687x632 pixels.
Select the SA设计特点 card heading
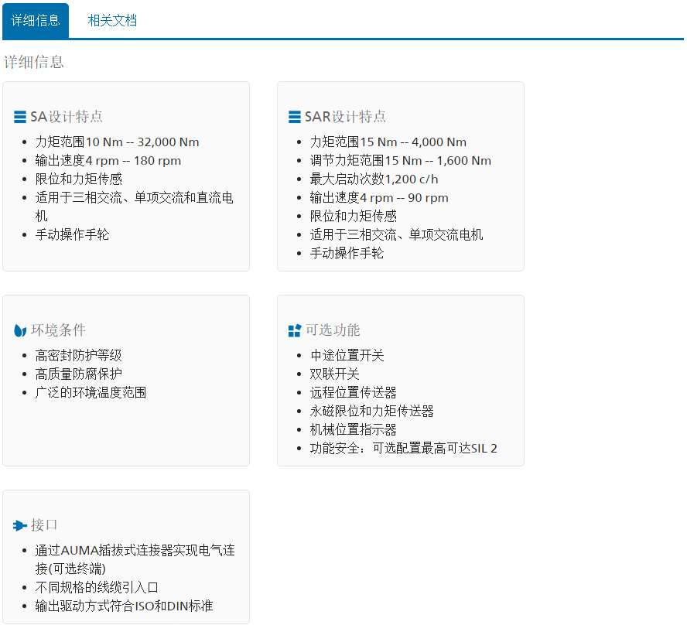click(67, 117)
